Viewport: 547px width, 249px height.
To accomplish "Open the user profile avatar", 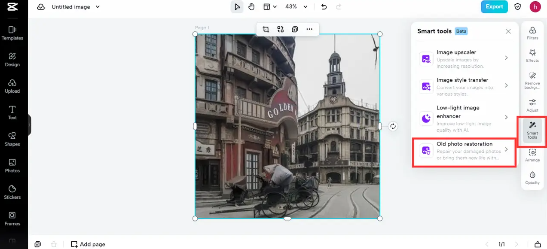I will click(535, 7).
